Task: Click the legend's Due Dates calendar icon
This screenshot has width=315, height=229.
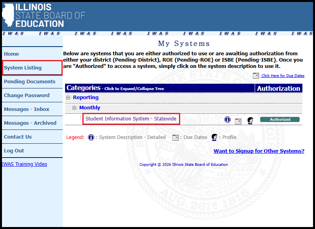Action: pyautogui.click(x=175, y=137)
